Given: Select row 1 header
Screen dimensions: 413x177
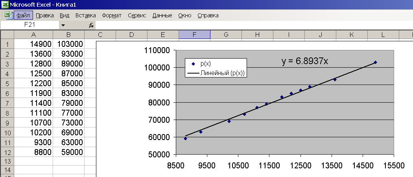Looking at the screenshot, I should pos(7,44).
